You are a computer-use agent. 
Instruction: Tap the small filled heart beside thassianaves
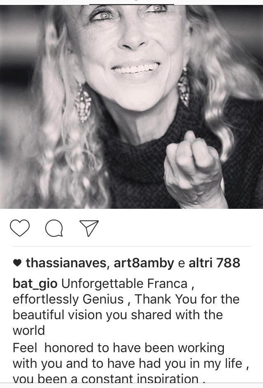(17, 263)
